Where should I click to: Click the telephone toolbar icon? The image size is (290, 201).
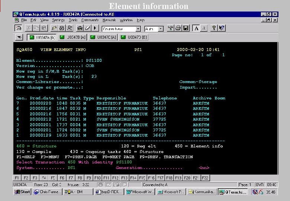tap(62, 28)
